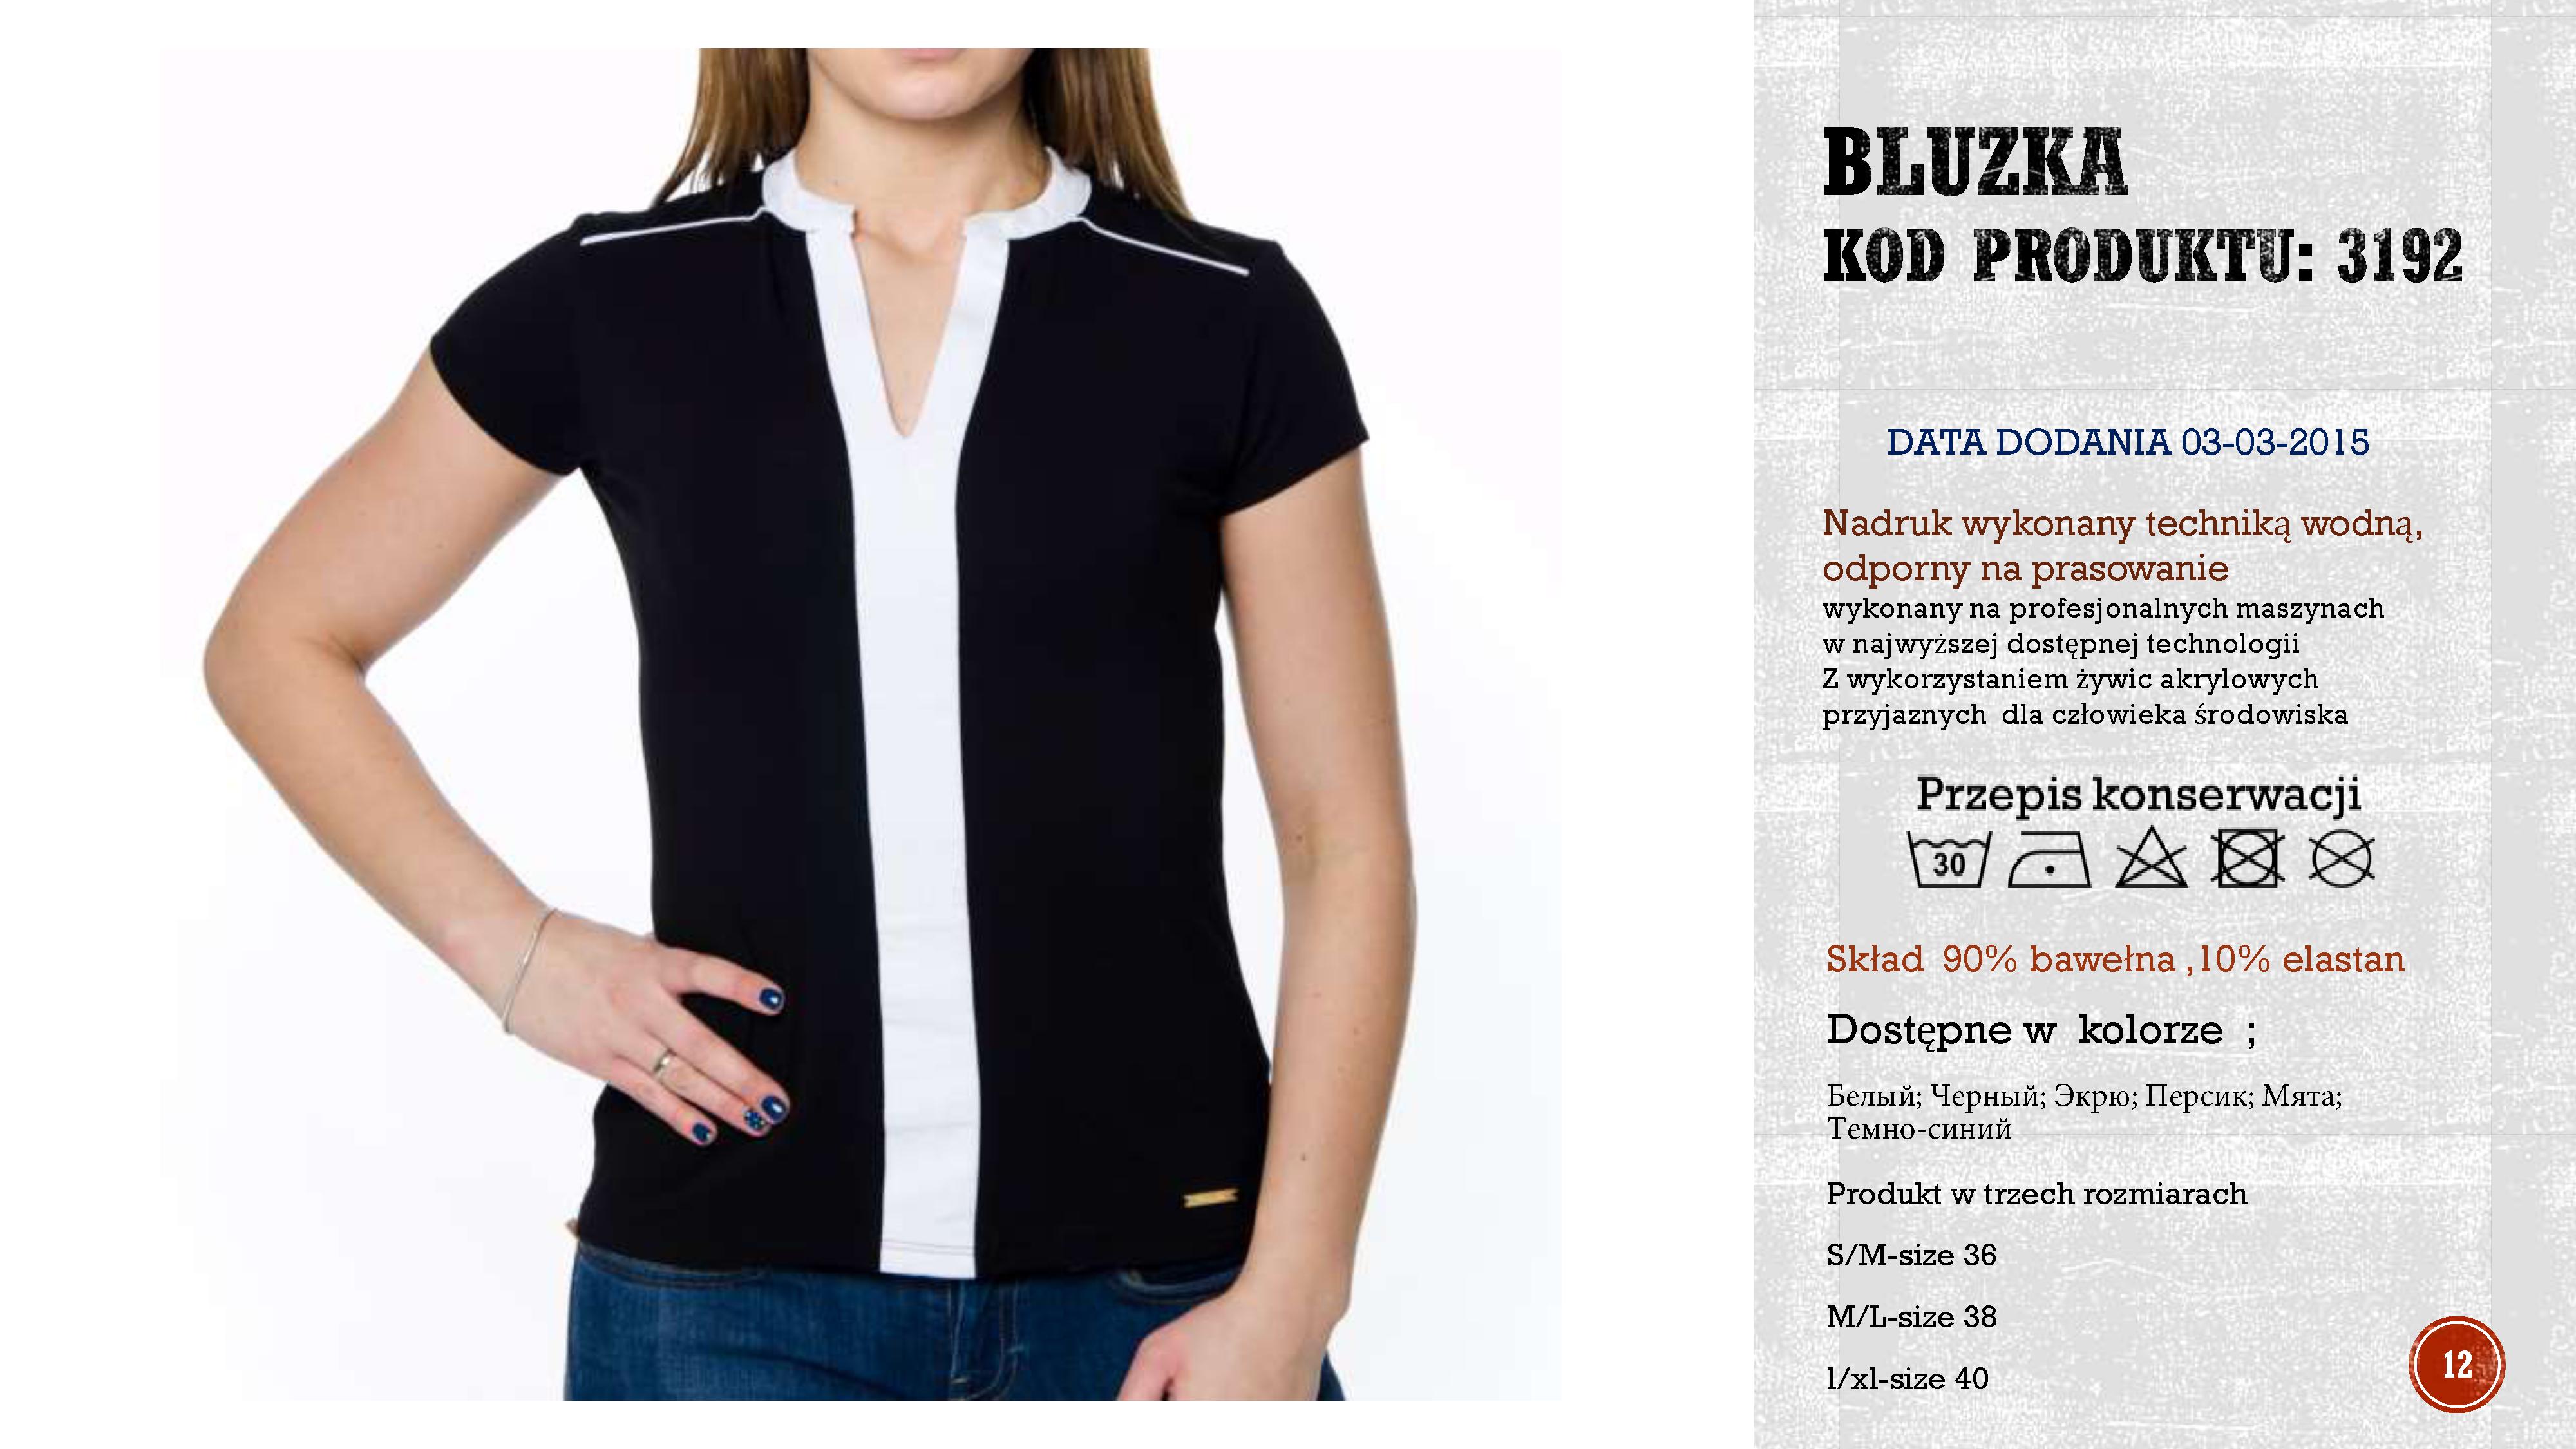Click the red page number 12 badge

tap(2457, 1364)
